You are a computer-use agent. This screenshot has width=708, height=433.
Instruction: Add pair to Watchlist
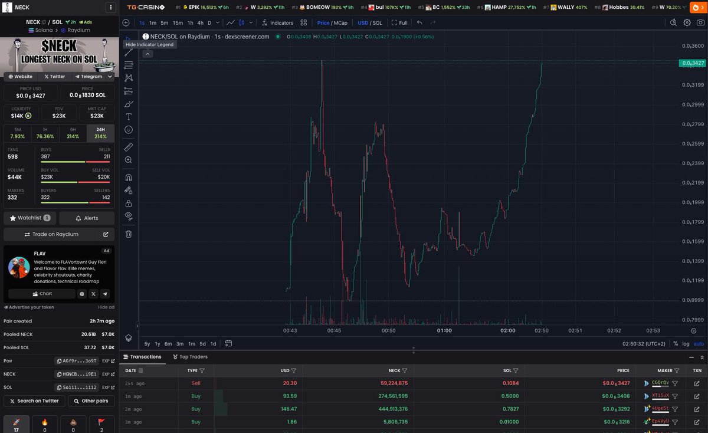(x=30, y=218)
